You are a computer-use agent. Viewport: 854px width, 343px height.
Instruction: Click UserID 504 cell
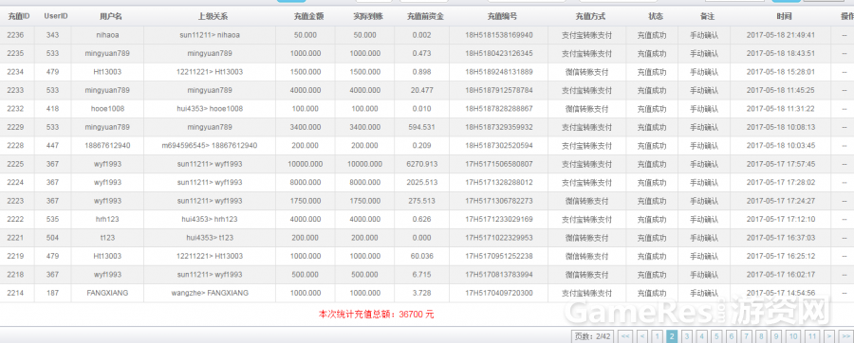[x=52, y=239]
